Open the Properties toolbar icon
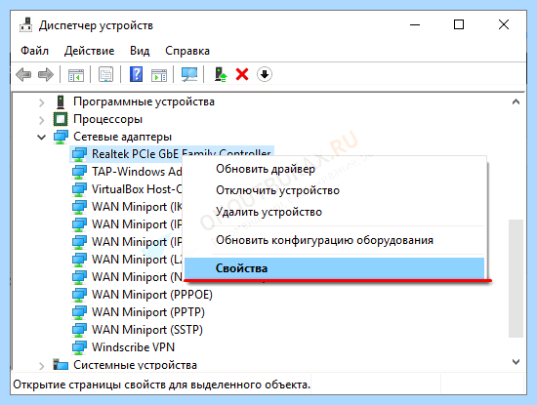This screenshot has width=537, height=405. coord(106,74)
